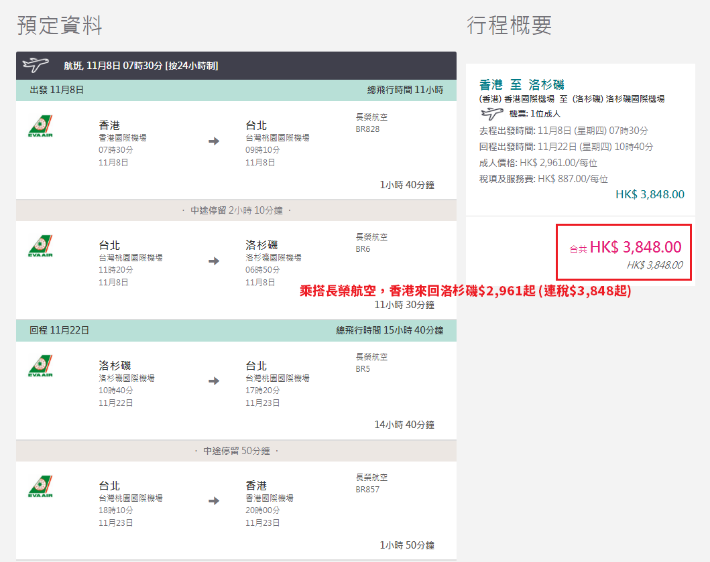
Task: Click the arrow between 台北 and 香港 on BR857
Action: (214, 501)
